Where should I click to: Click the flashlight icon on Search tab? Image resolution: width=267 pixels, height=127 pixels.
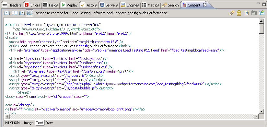(x=164, y=5)
